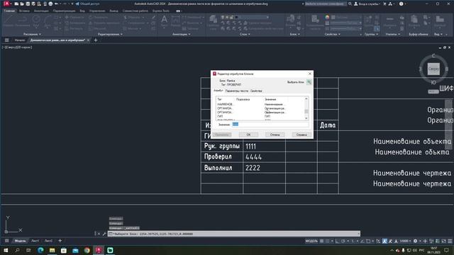Click the command line input

pyautogui.click(x=234, y=234)
